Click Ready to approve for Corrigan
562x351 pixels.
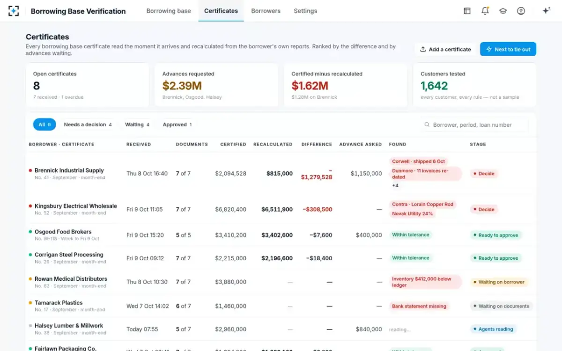click(495, 258)
